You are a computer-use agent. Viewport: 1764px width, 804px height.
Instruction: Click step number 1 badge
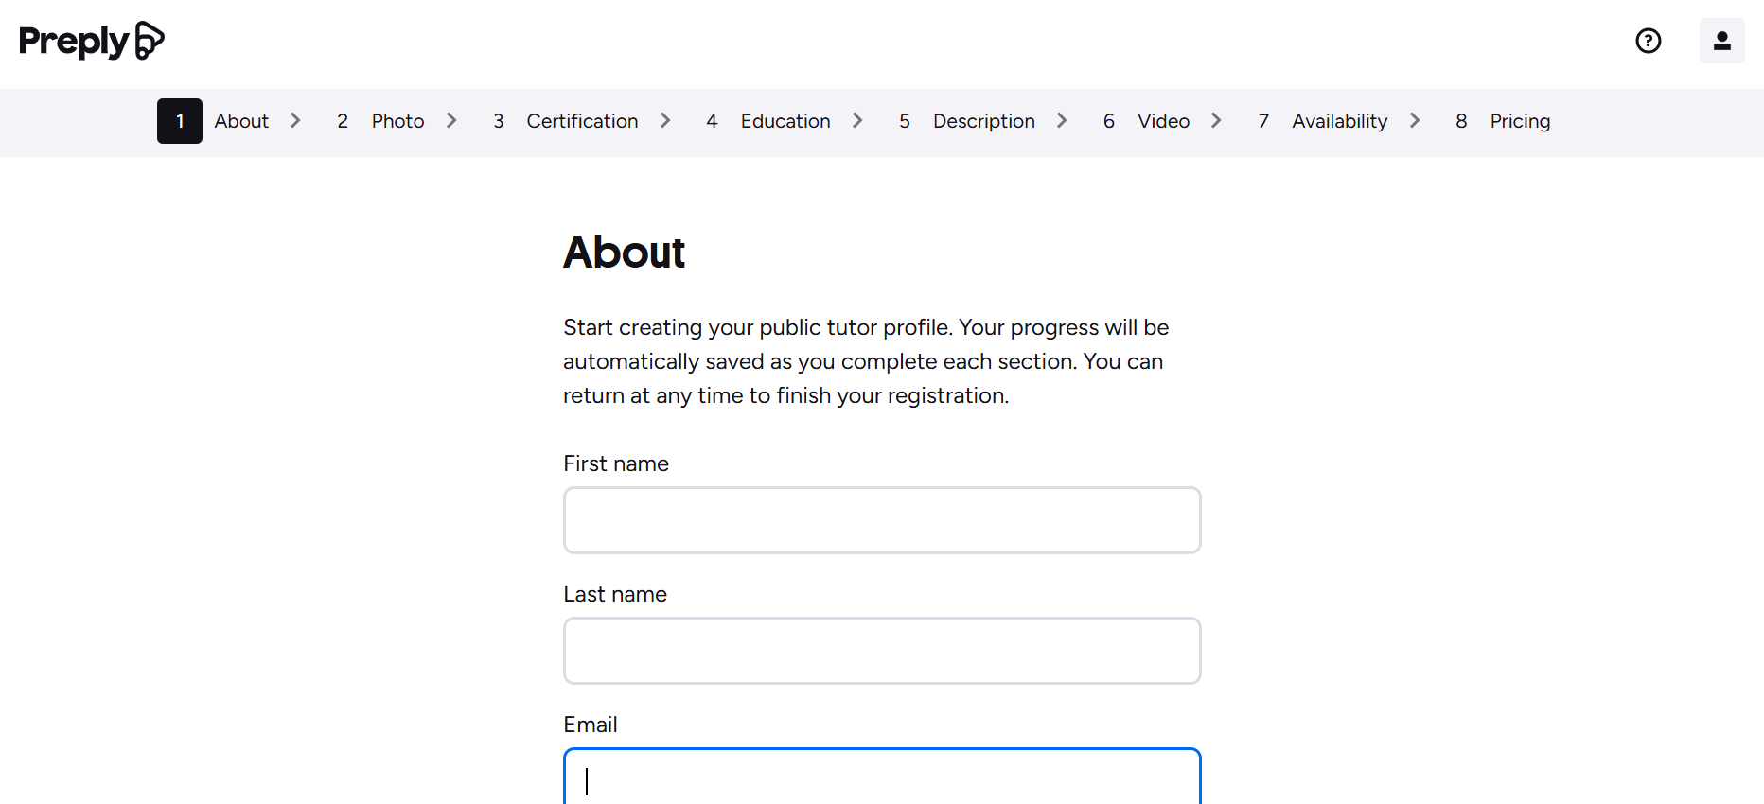point(180,121)
